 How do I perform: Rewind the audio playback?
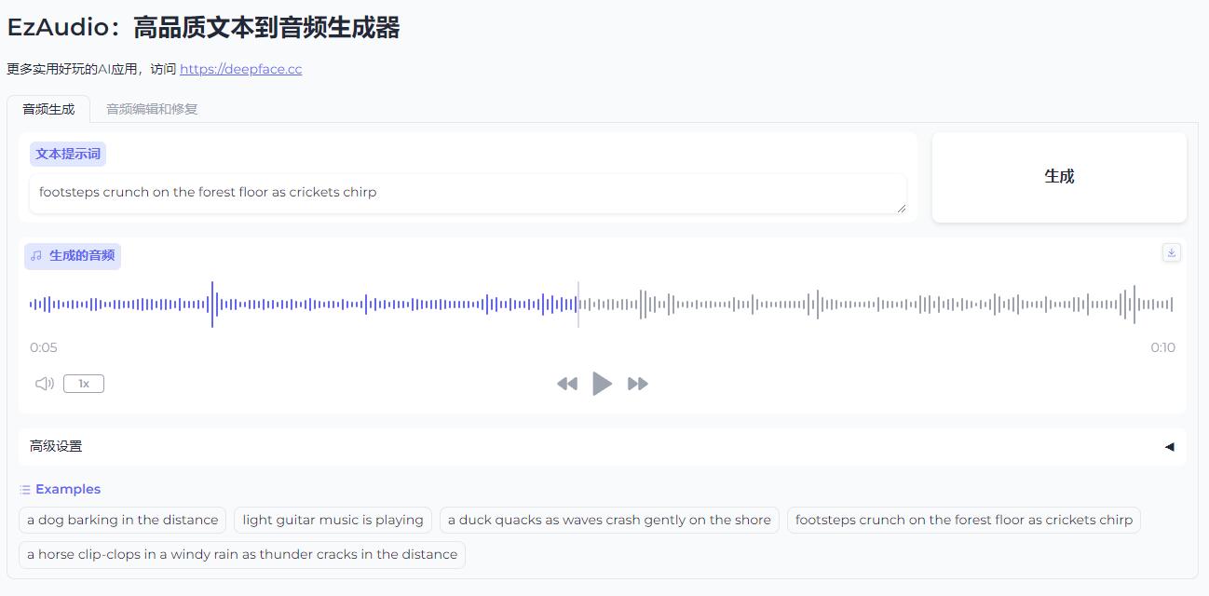tap(566, 384)
